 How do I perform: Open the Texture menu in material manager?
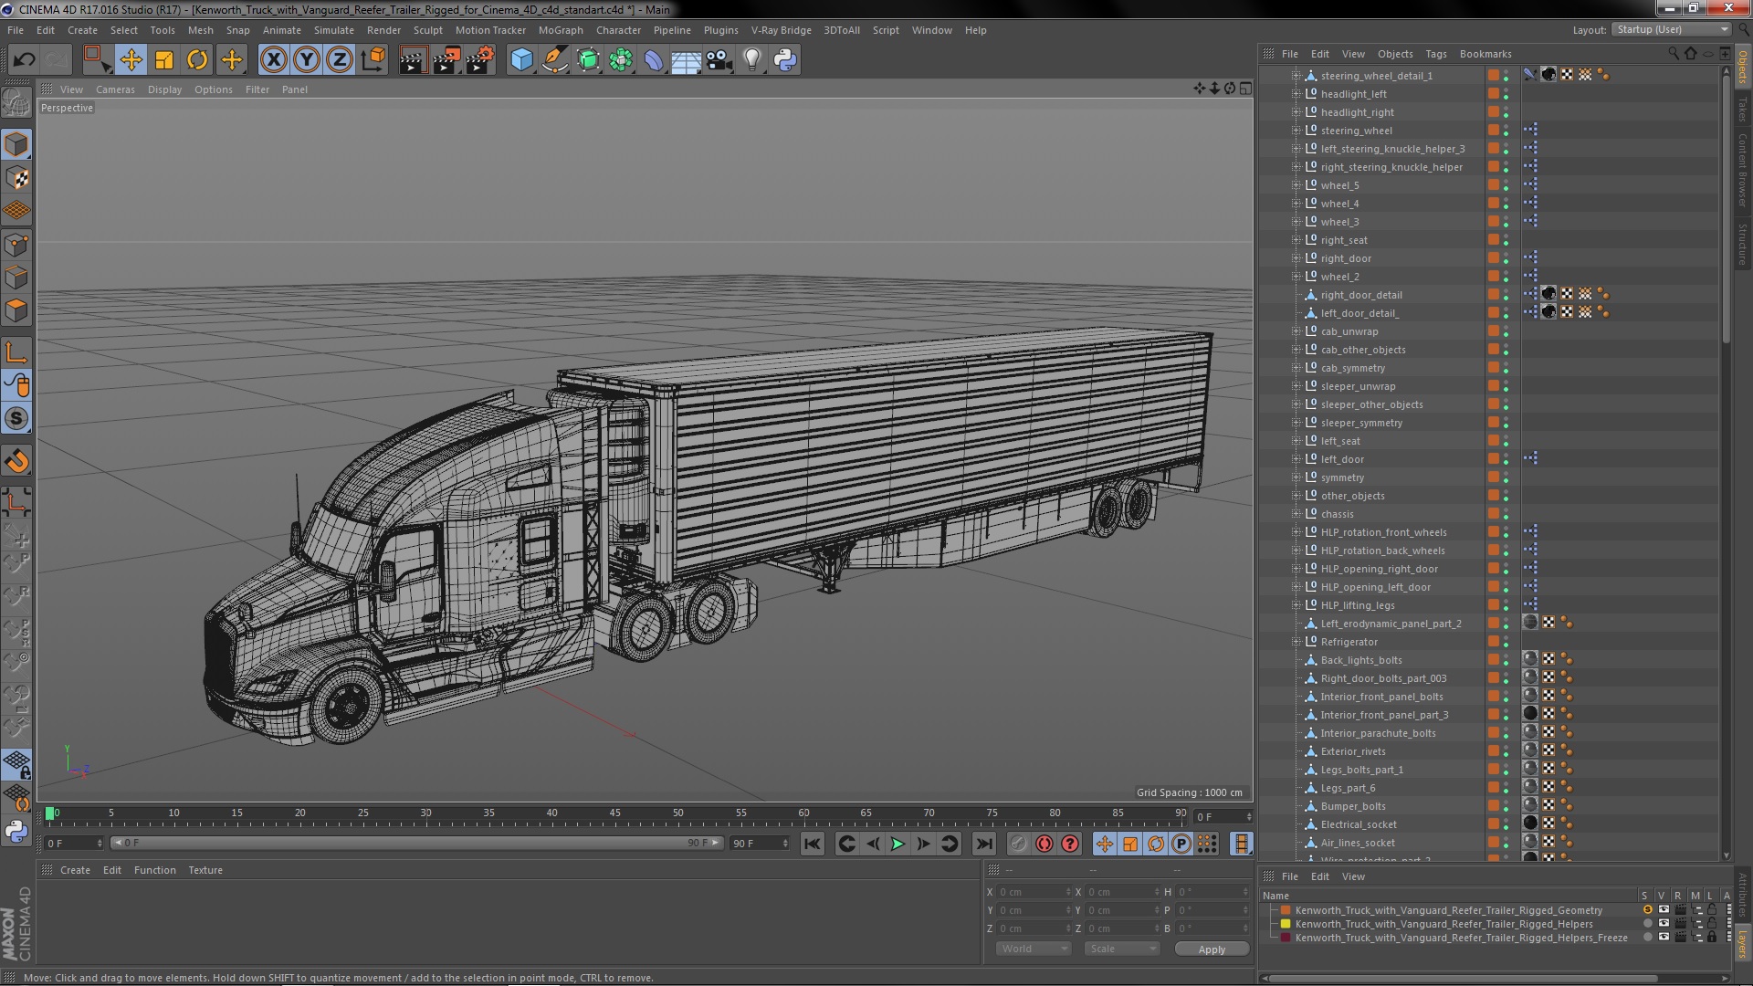pyautogui.click(x=205, y=870)
